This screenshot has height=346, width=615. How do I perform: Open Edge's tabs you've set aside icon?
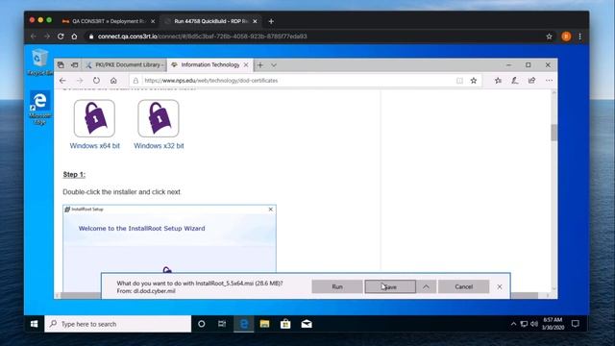[61, 65]
